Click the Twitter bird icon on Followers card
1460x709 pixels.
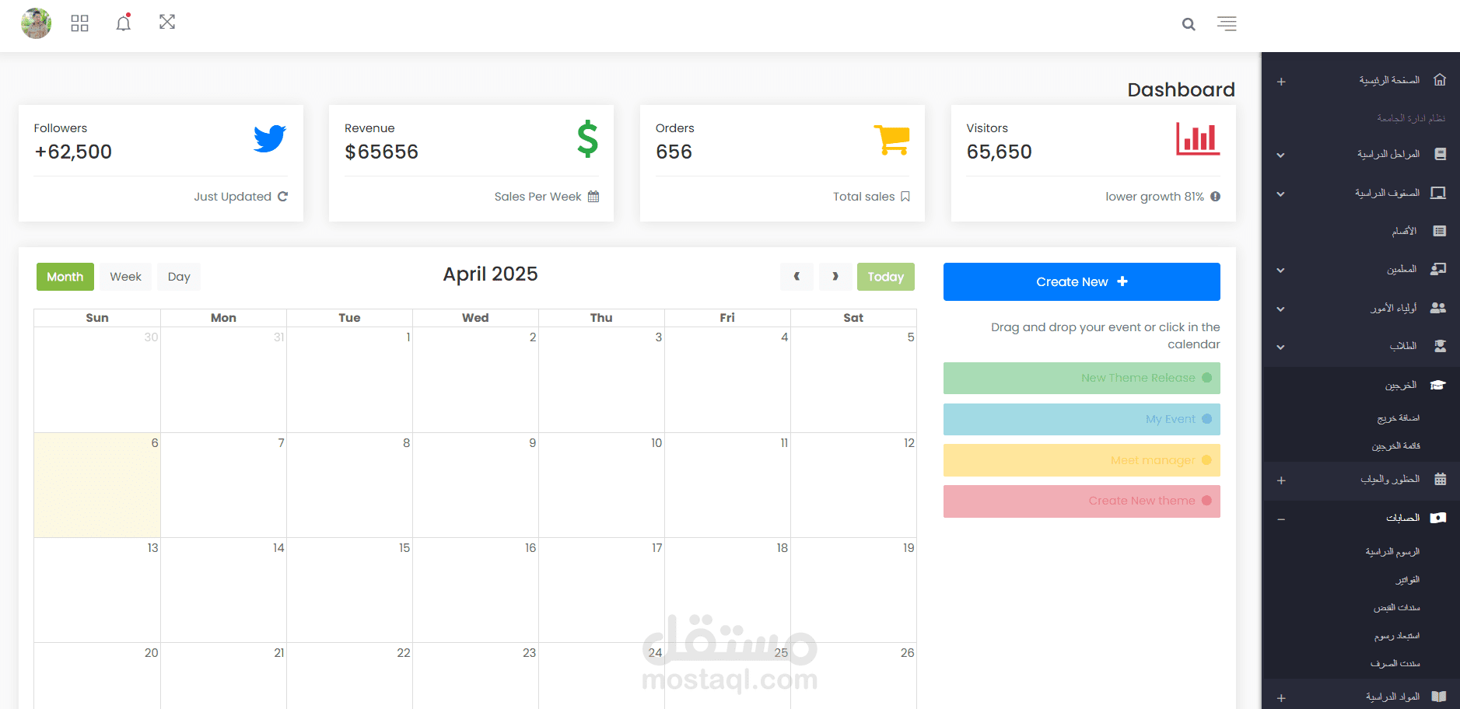(270, 138)
